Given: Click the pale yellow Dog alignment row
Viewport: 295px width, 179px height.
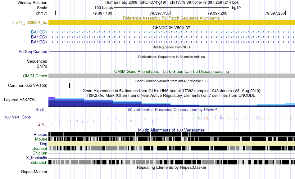Looking at the screenshot, I should (x=171, y=144).
